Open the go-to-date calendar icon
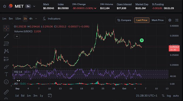Screen dimensions: 183x101 point(50,96)
